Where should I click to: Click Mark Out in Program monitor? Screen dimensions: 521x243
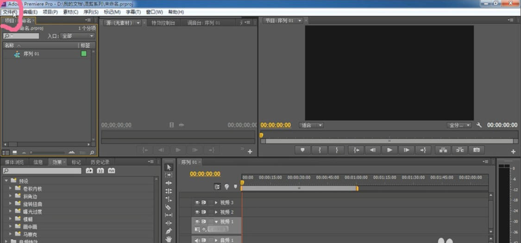pos(336,150)
